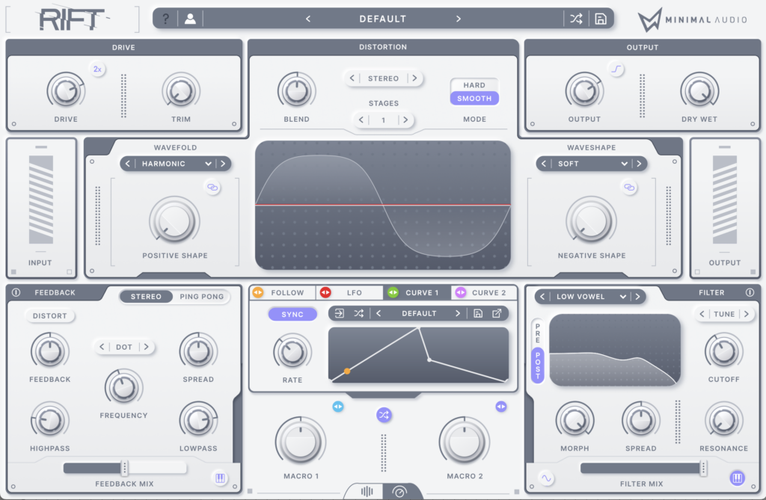Click the Filter Mix slider
Image resolution: width=766 pixels, height=500 pixels.
643,468
